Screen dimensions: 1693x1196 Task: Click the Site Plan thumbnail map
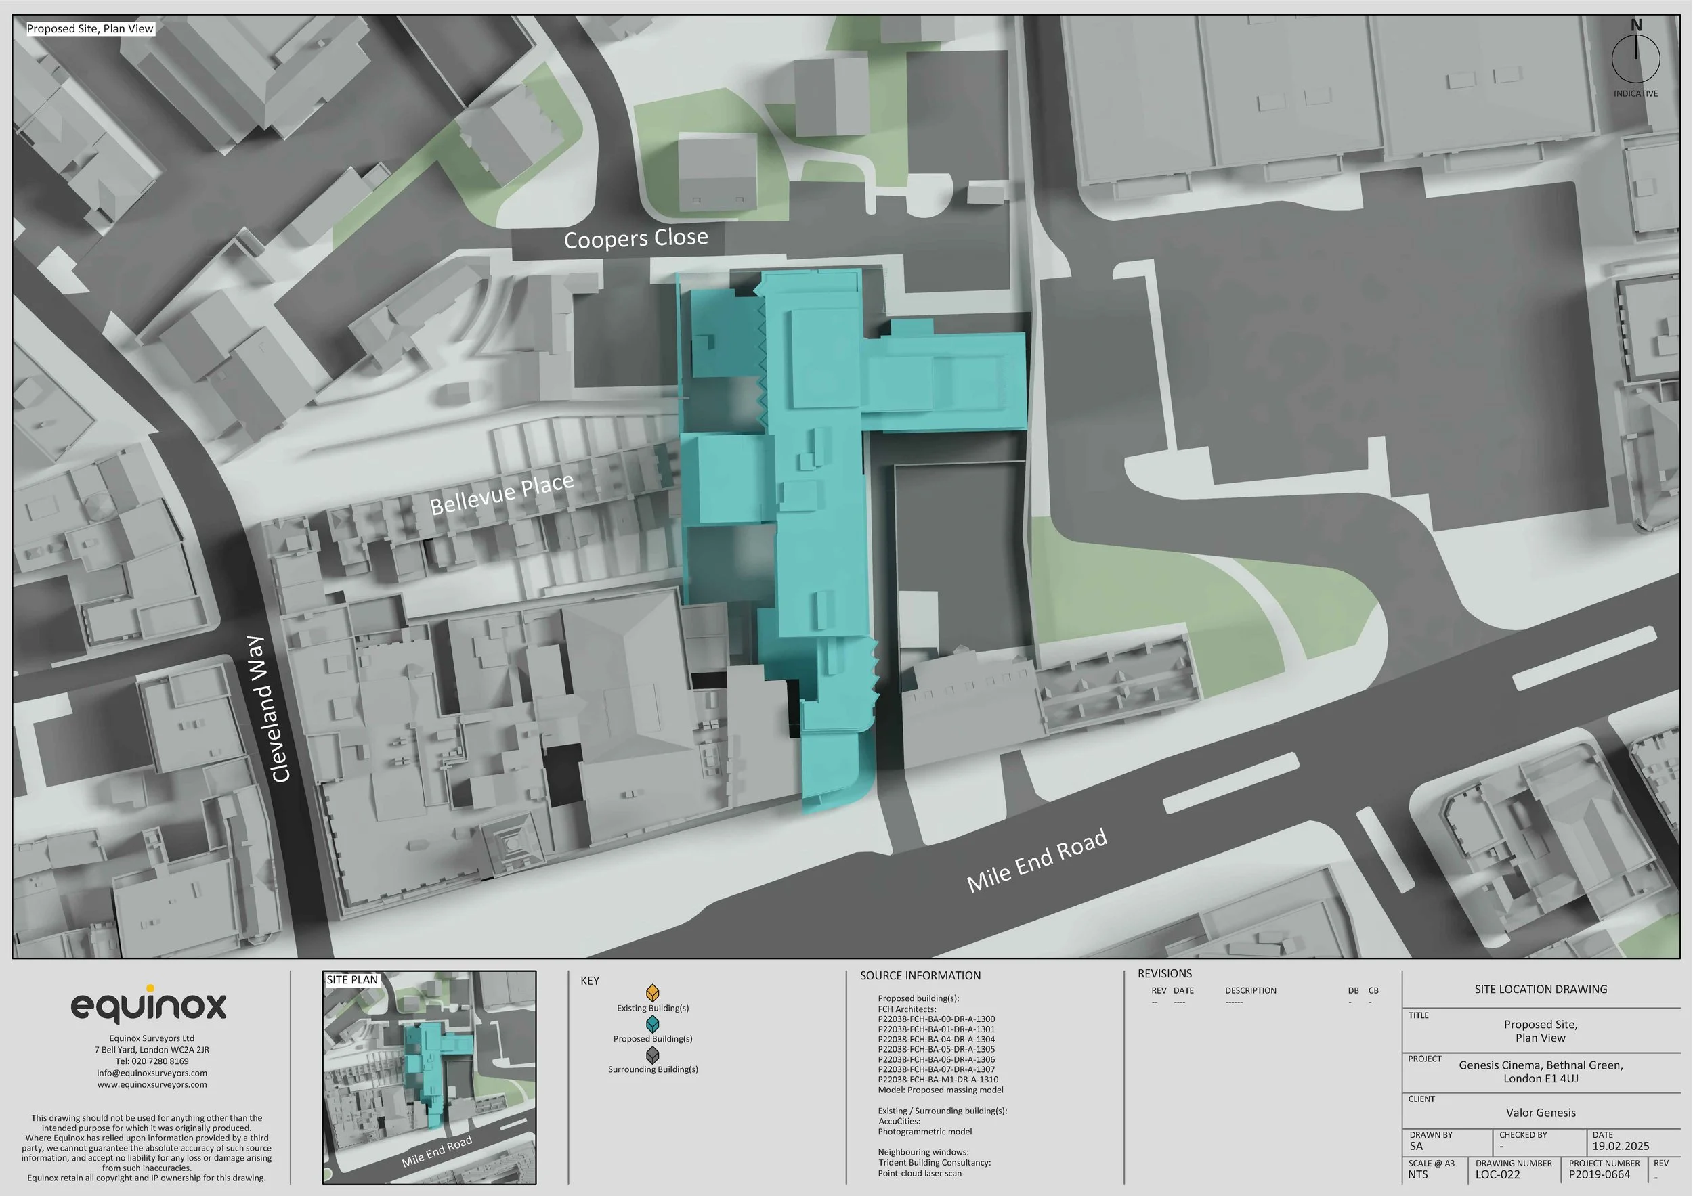tap(429, 1078)
